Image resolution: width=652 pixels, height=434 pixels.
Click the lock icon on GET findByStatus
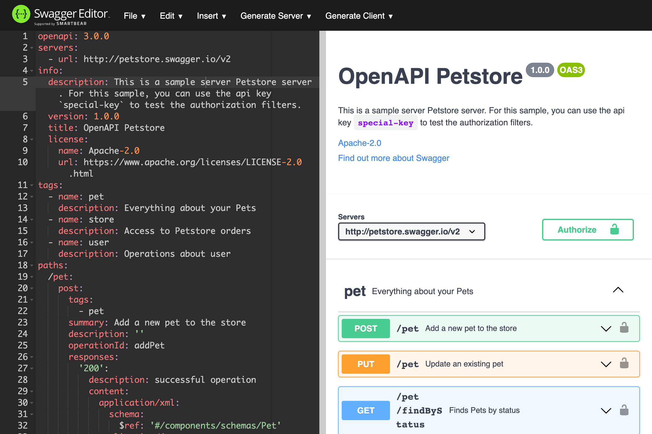pos(624,410)
